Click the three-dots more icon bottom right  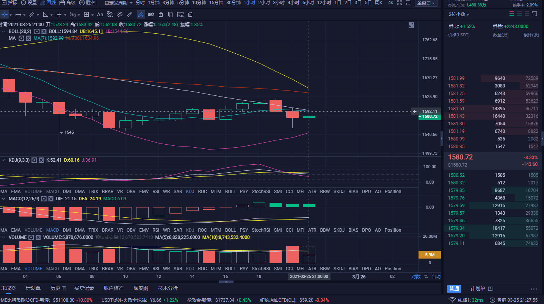point(534,289)
